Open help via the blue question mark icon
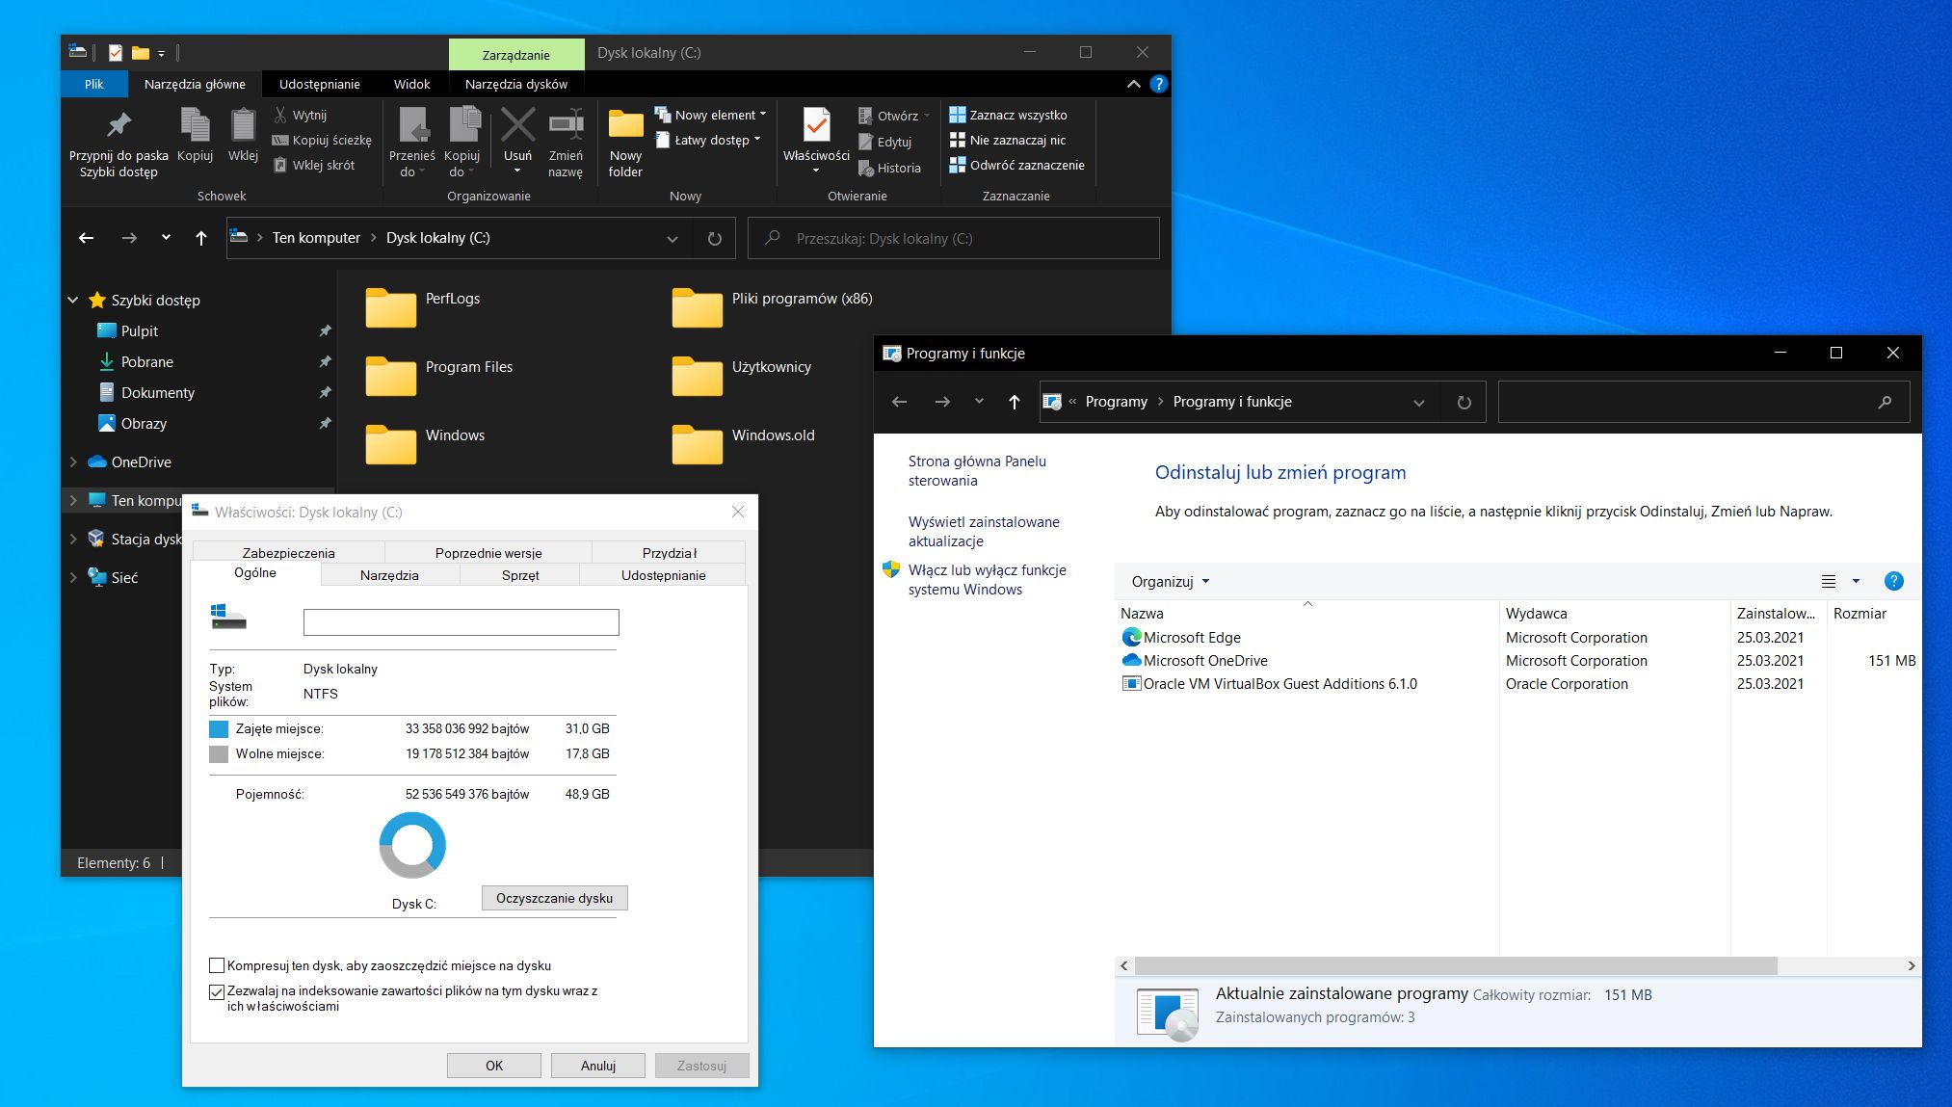Image resolution: width=1952 pixels, height=1107 pixels. (1894, 581)
